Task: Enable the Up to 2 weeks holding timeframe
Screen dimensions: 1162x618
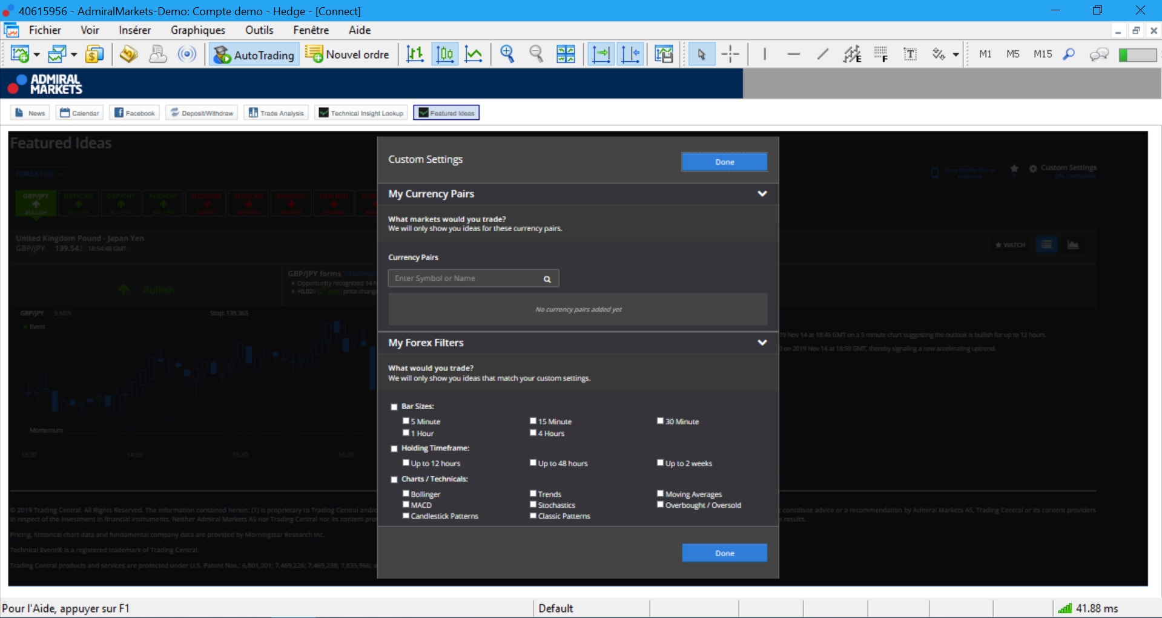Action: [x=660, y=462]
